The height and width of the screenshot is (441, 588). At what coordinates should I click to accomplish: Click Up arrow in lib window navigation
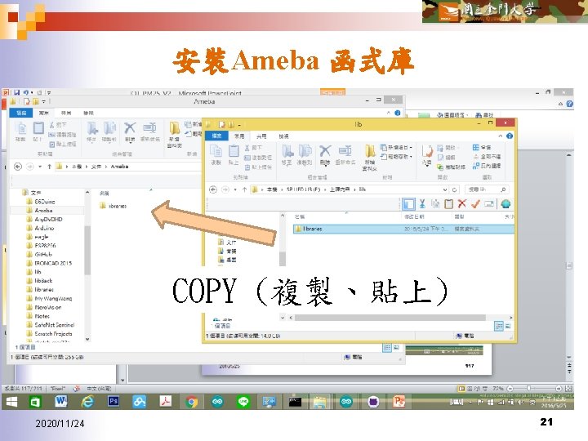click(244, 189)
